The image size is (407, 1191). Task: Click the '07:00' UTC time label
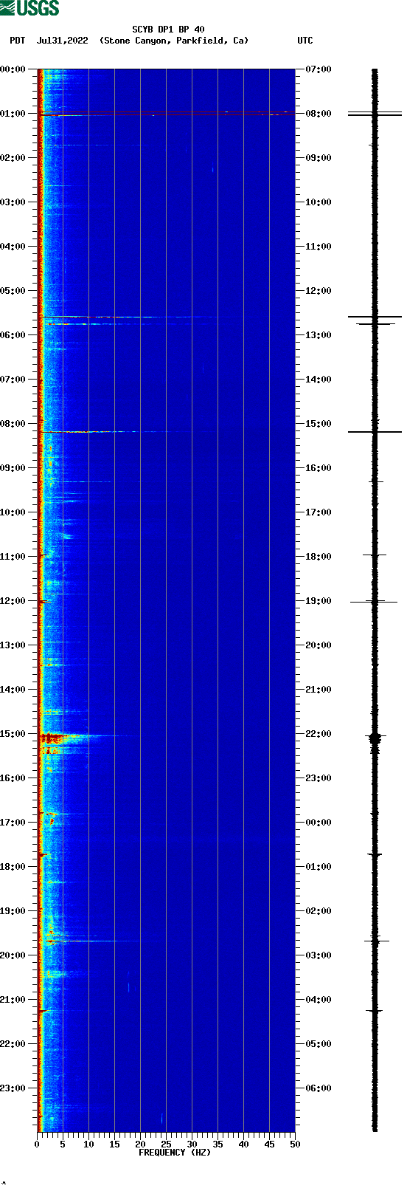pyautogui.click(x=319, y=69)
